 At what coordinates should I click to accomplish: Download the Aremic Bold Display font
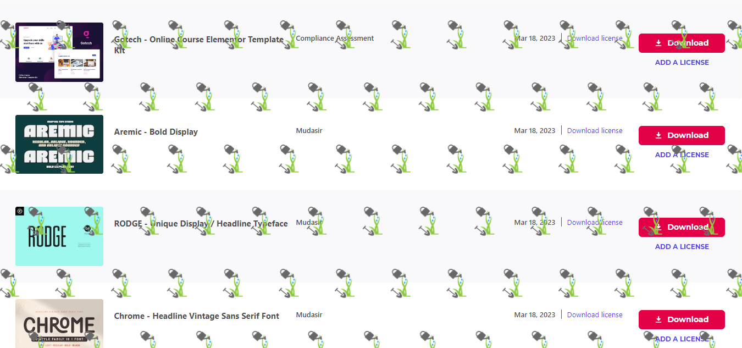click(x=682, y=135)
